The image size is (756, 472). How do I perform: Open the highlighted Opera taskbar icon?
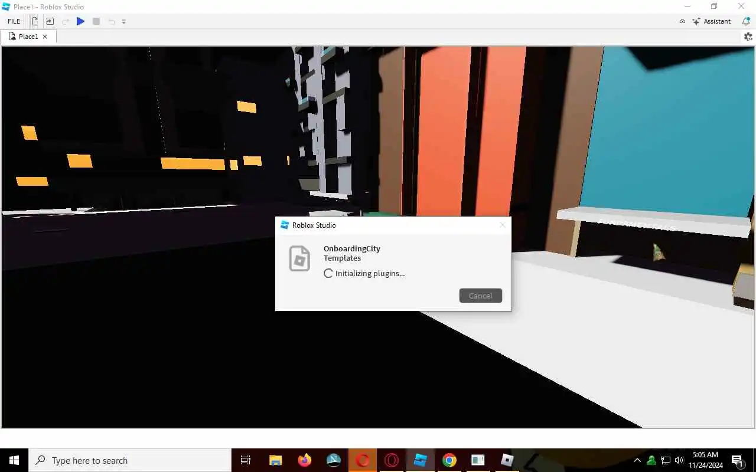[363, 460]
